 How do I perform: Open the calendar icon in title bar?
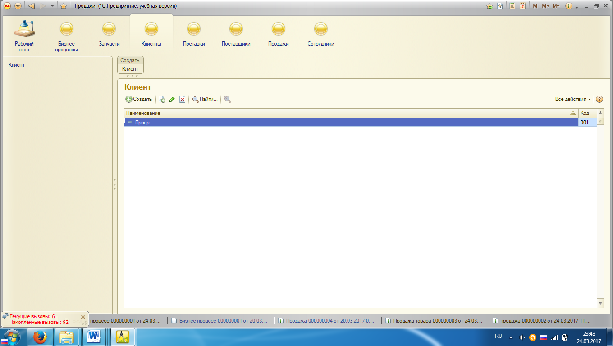522,6
